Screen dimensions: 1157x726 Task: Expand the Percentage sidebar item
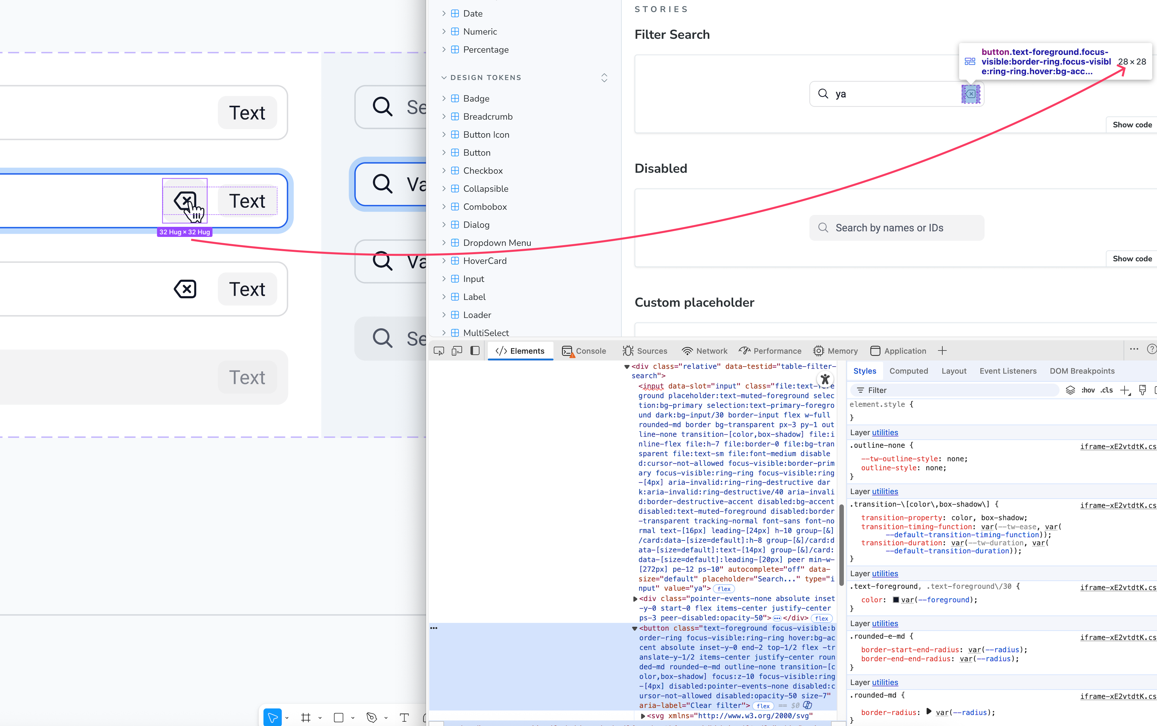pos(444,50)
